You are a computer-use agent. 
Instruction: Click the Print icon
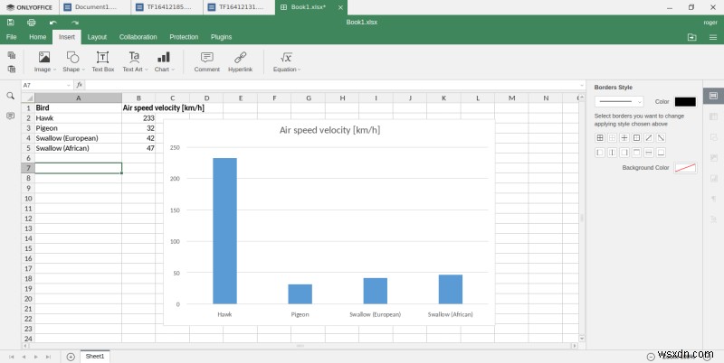[x=32, y=22]
